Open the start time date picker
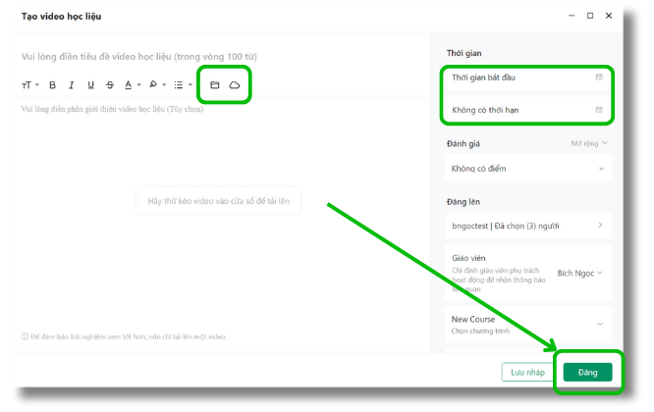This screenshot has height=412, width=654. pyautogui.click(x=527, y=77)
